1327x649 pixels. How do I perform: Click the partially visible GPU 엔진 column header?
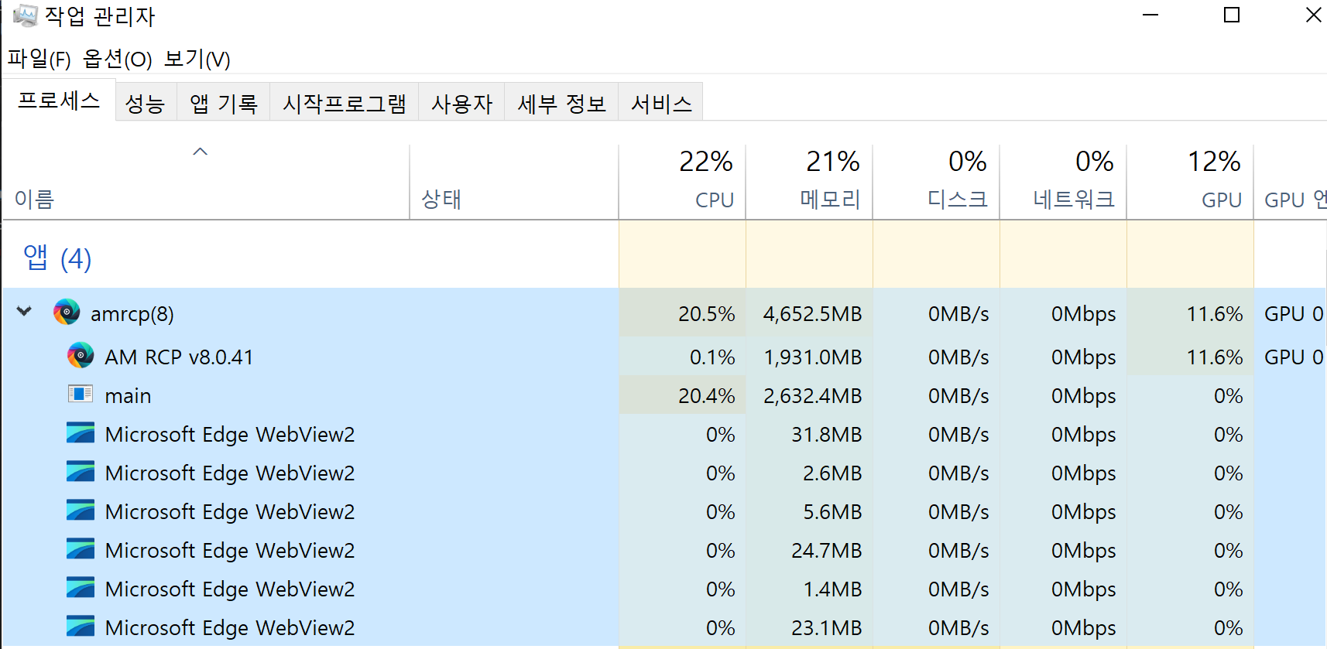tap(1291, 182)
